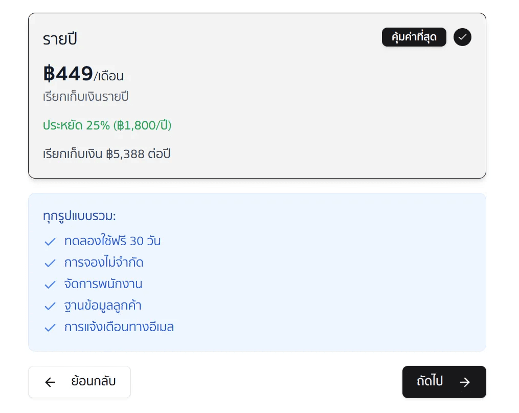Click the checkmark beside การจองไม่จำกัด feature
The width and height of the screenshot is (519, 413).
pyautogui.click(x=50, y=263)
